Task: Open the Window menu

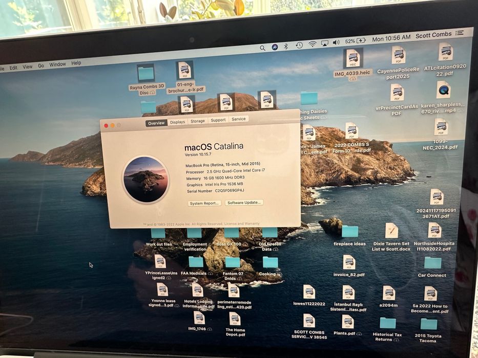Action: 57,64
